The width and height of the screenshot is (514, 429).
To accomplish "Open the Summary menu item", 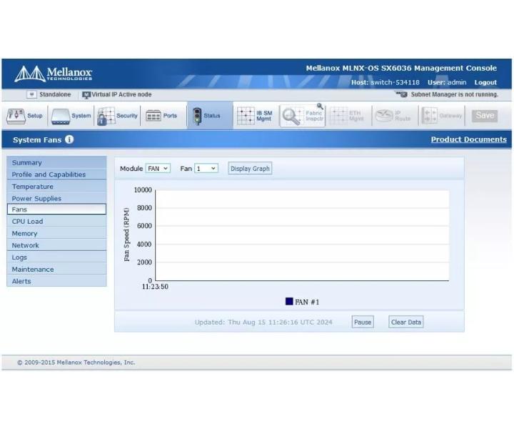I will point(56,162).
